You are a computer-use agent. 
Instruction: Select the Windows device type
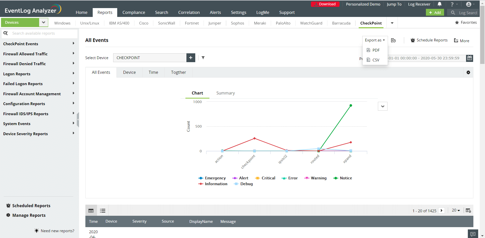62,23
